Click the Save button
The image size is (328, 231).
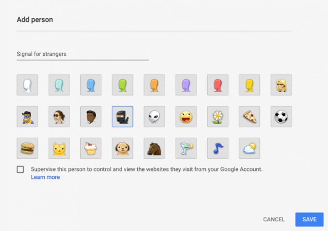click(309, 219)
